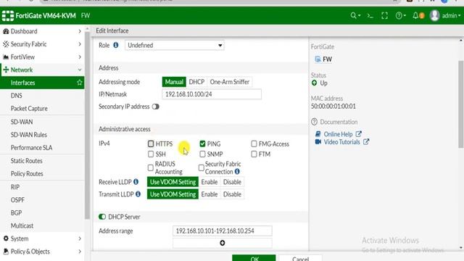Viewport: 464px width, 261px height.
Task: Open the admin account dropdown
Action: tap(451, 16)
